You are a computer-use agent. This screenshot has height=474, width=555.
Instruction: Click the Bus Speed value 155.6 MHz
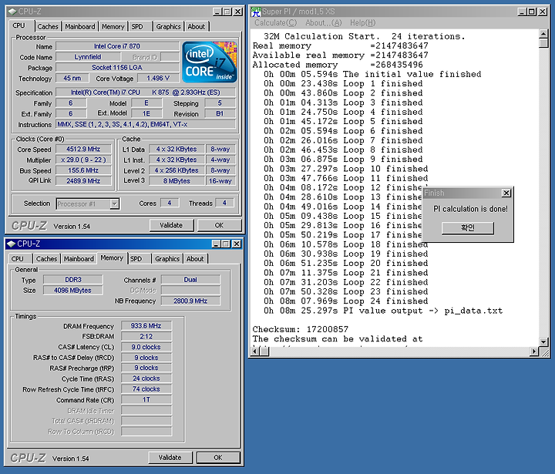(x=83, y=170)
